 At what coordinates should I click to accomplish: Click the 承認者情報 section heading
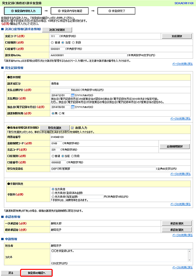pos(13,217)
